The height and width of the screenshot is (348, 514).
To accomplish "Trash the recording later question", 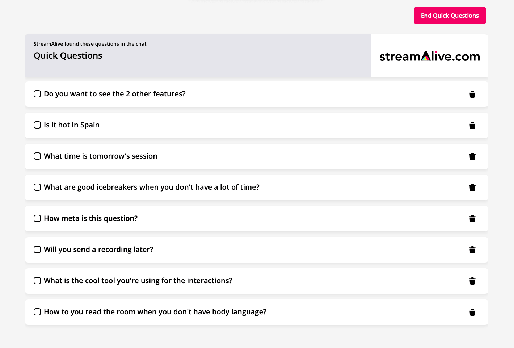I will [x=472, y=250].
